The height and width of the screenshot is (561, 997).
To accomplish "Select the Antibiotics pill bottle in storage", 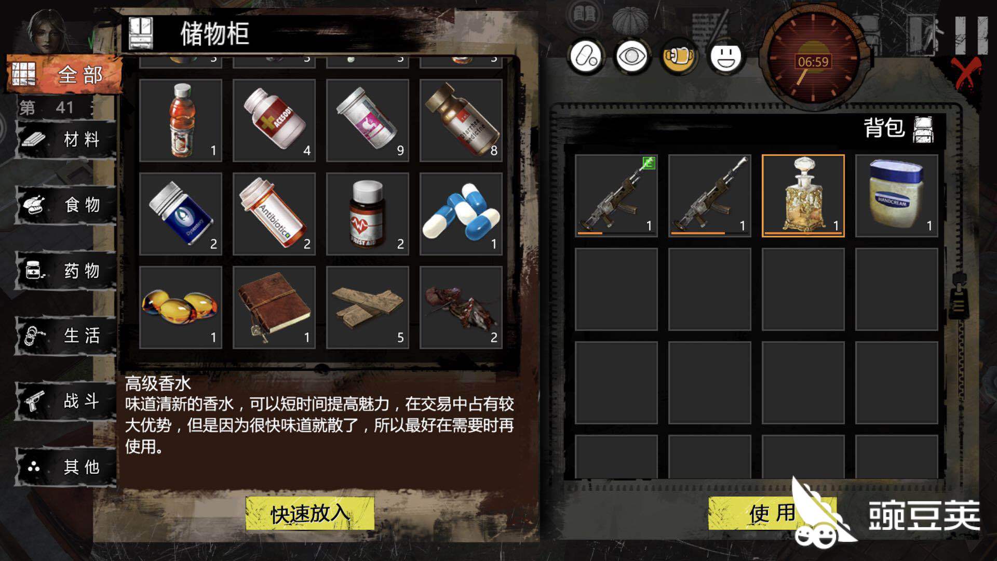I will click(x=274, y=214).
